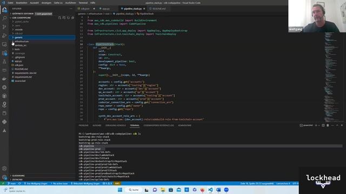Image resolution: width=346 pixels, height=194 pixels.
Task: Open the Datei menu
Action: point(10,3)
